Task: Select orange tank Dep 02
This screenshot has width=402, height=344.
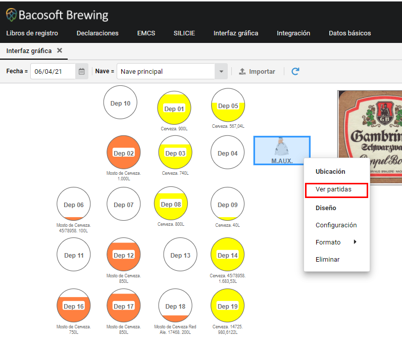Action: pos(124,152)
